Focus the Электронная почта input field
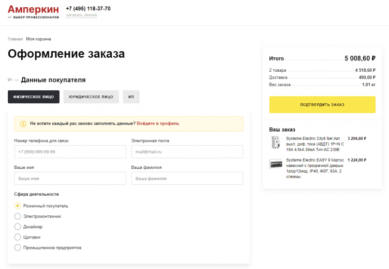Image resolution: width=389 pixels, height=269 pixels. point(187,152)
